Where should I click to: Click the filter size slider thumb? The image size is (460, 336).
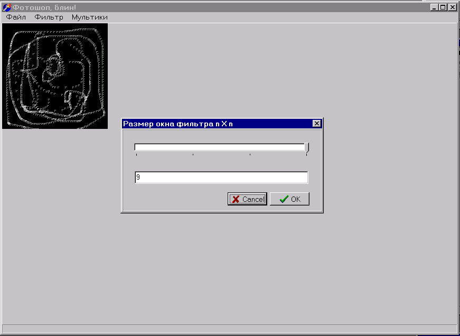click(306, 148)
